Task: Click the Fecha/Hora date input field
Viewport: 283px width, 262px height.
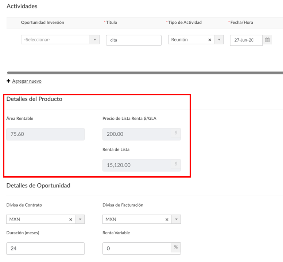Action: [x=246, y=40]
